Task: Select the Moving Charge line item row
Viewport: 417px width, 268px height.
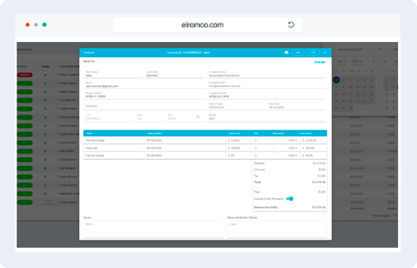Action: pos(205,141)
